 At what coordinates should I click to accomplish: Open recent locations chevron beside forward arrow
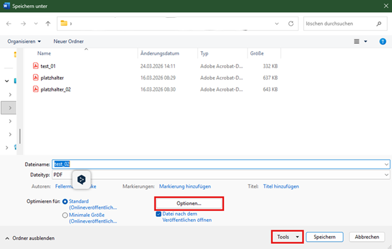[36, 24]
